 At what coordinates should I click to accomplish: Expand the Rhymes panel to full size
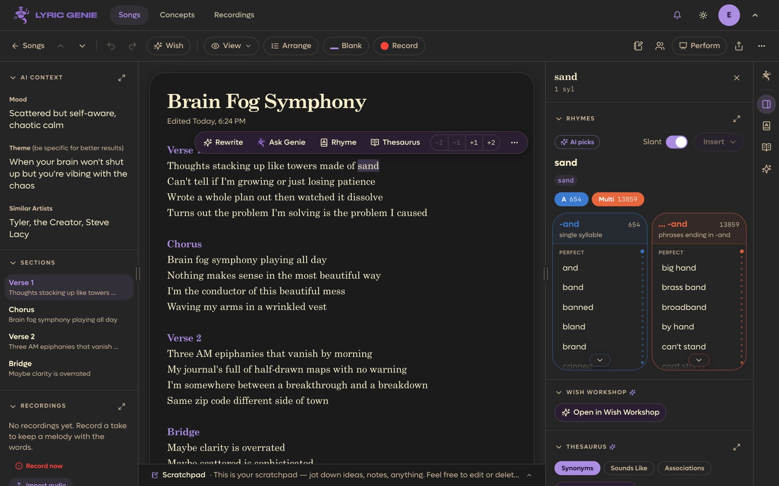click(x=737, y=119)
